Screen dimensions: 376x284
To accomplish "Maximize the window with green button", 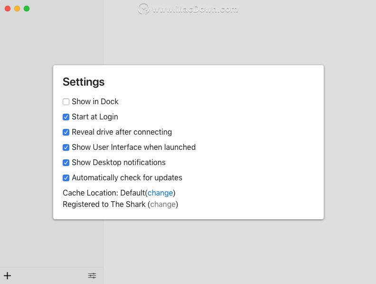I will [x=27, y=9].
